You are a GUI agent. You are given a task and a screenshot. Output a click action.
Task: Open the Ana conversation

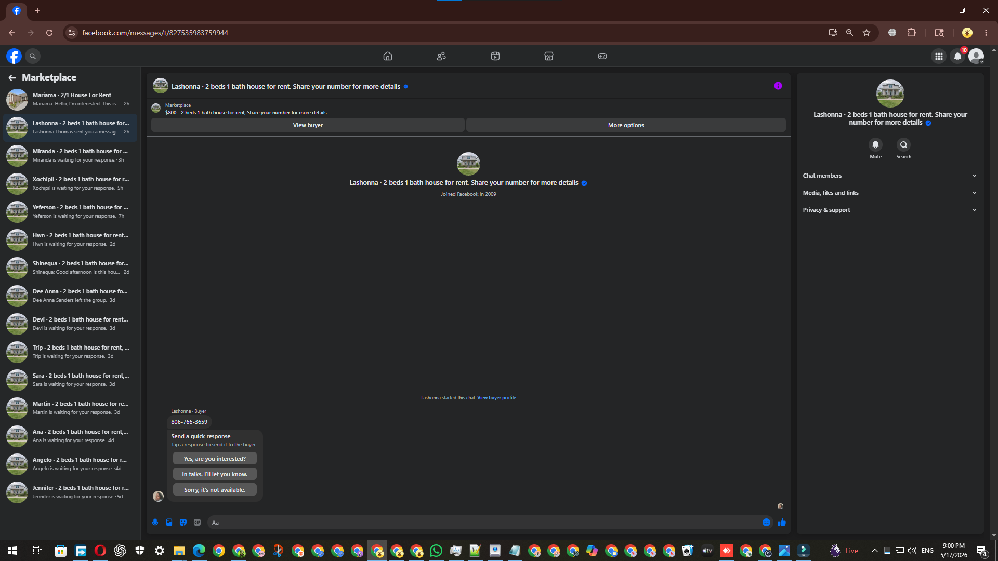[70, 436]
